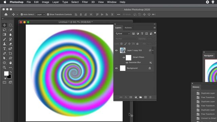The width and height of the screenshot is (217, 122).
Task: Select the Blur droplet tool
Action: pyautogui.click(x=11, y=35)
